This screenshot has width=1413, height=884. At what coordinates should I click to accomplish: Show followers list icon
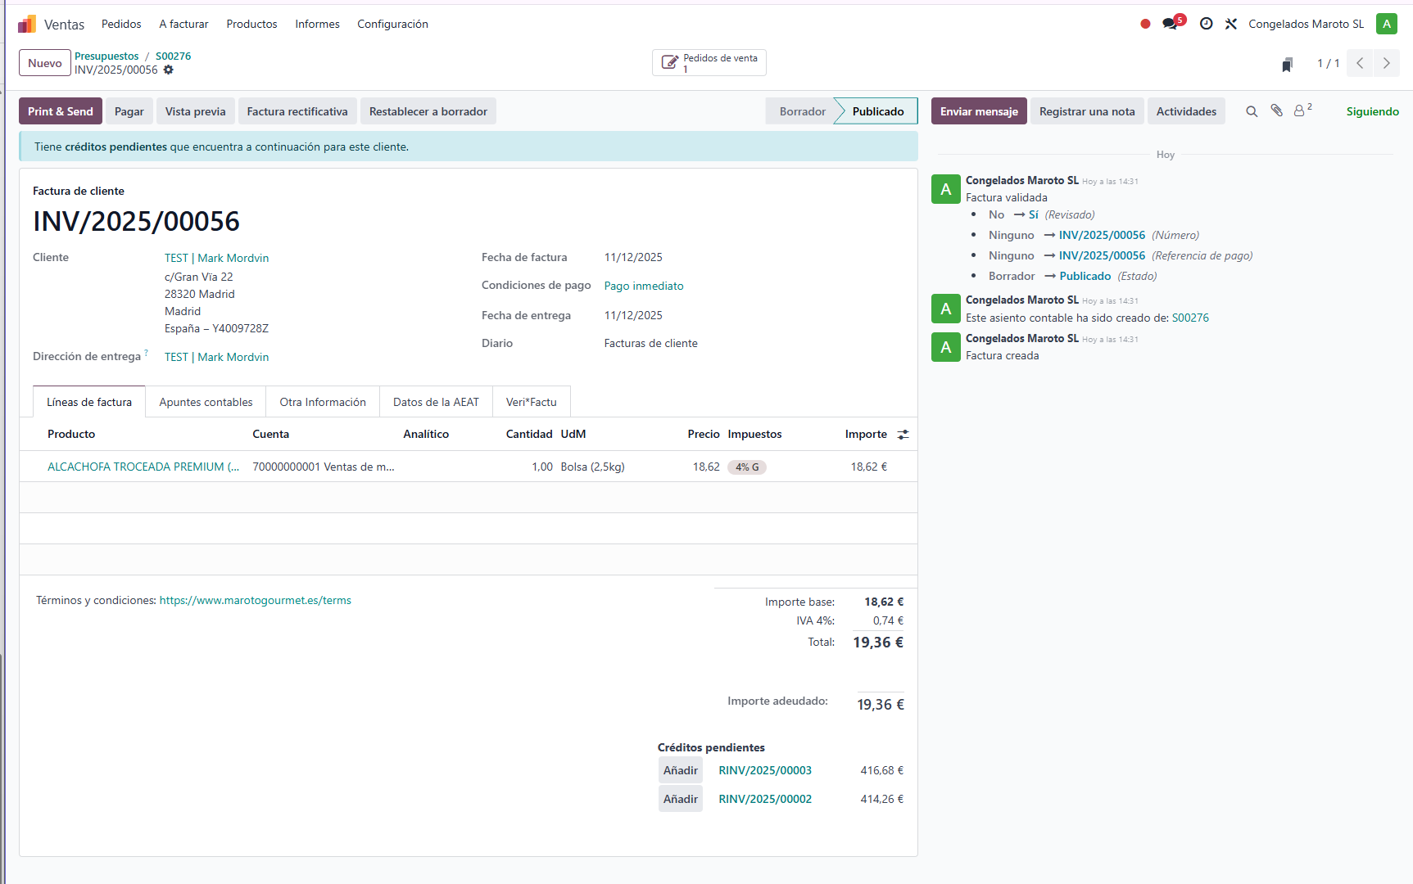[1300, 110]
